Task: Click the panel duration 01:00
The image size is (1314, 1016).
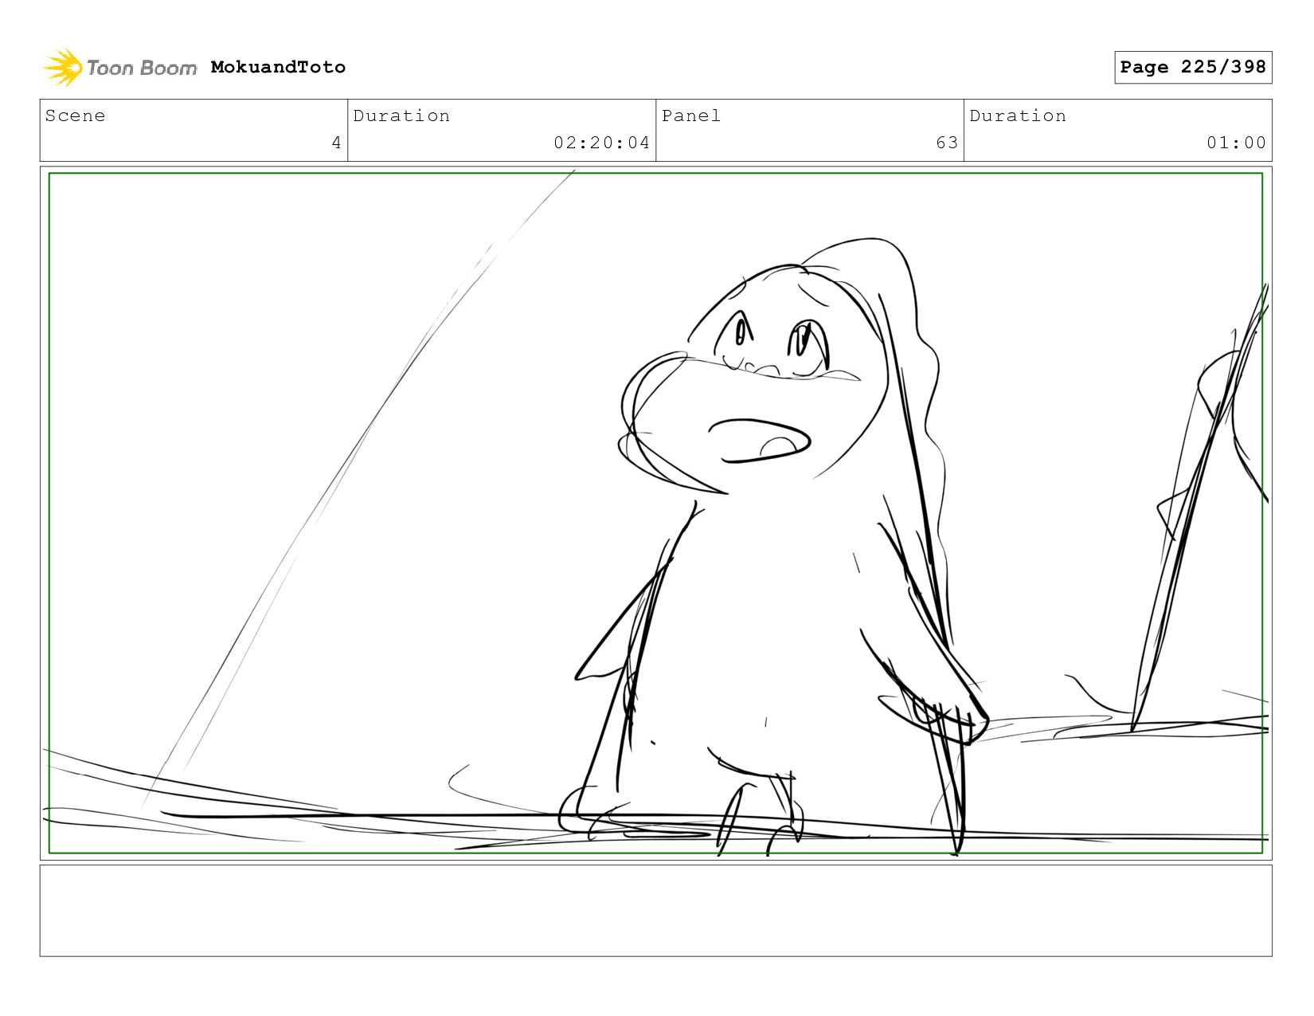Action: click(1236, 143)
